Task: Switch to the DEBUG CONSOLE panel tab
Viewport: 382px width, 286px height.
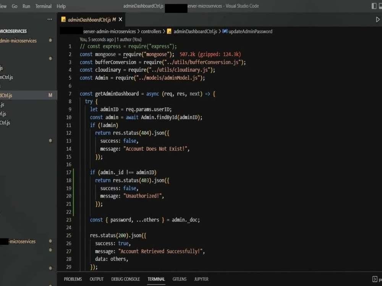Action: (x=125, y=279)
